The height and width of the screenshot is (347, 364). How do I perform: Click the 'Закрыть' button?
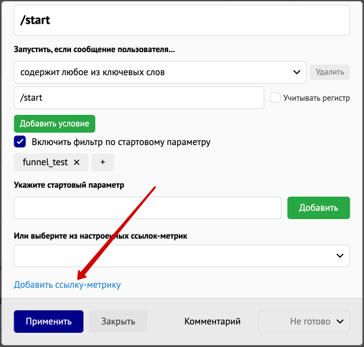pos(118,322)
